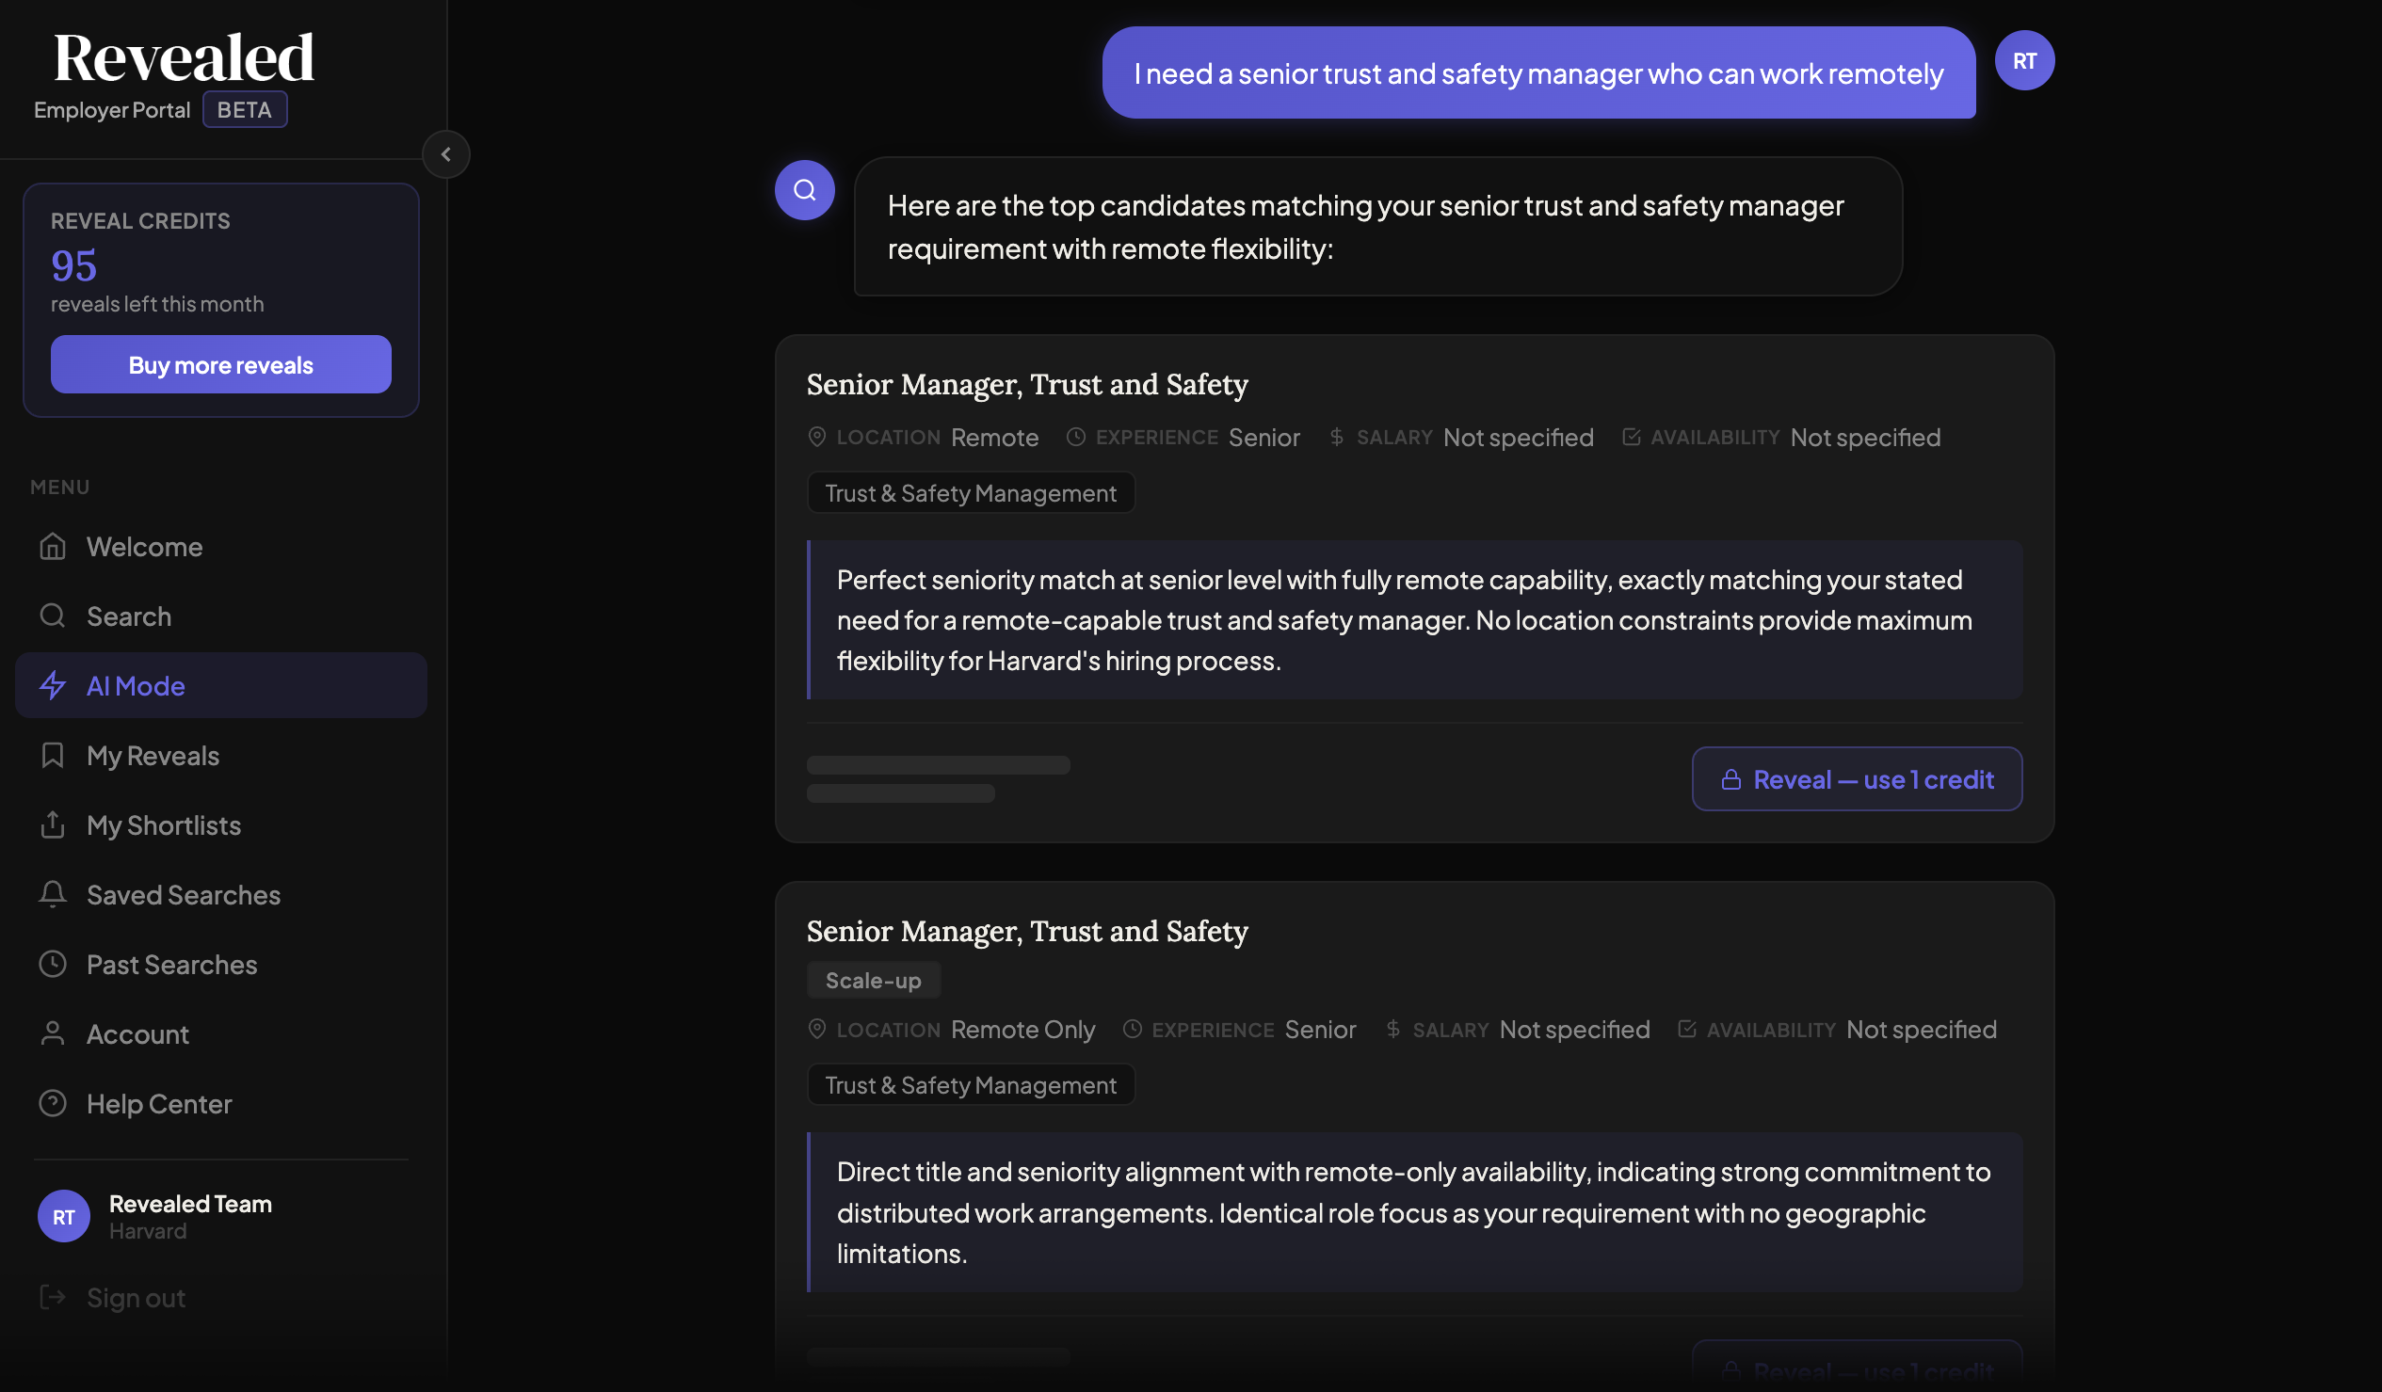Viewport: 2382px width, 1392px height.
Task: Click Buy more reveals button
Action: click(221, 365)
